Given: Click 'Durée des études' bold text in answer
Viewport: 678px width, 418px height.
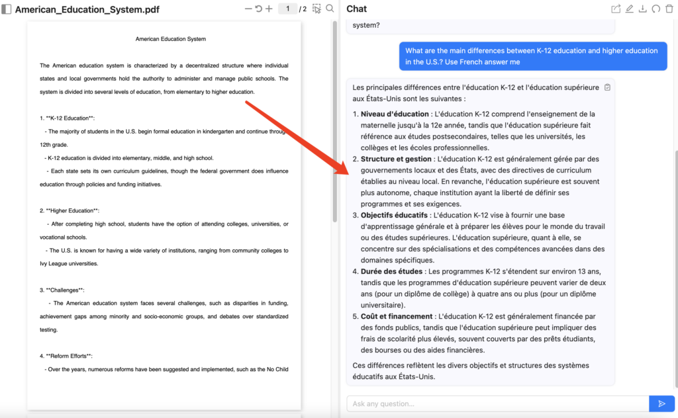Looking at the screenshot, I should [x=391, y=271].
